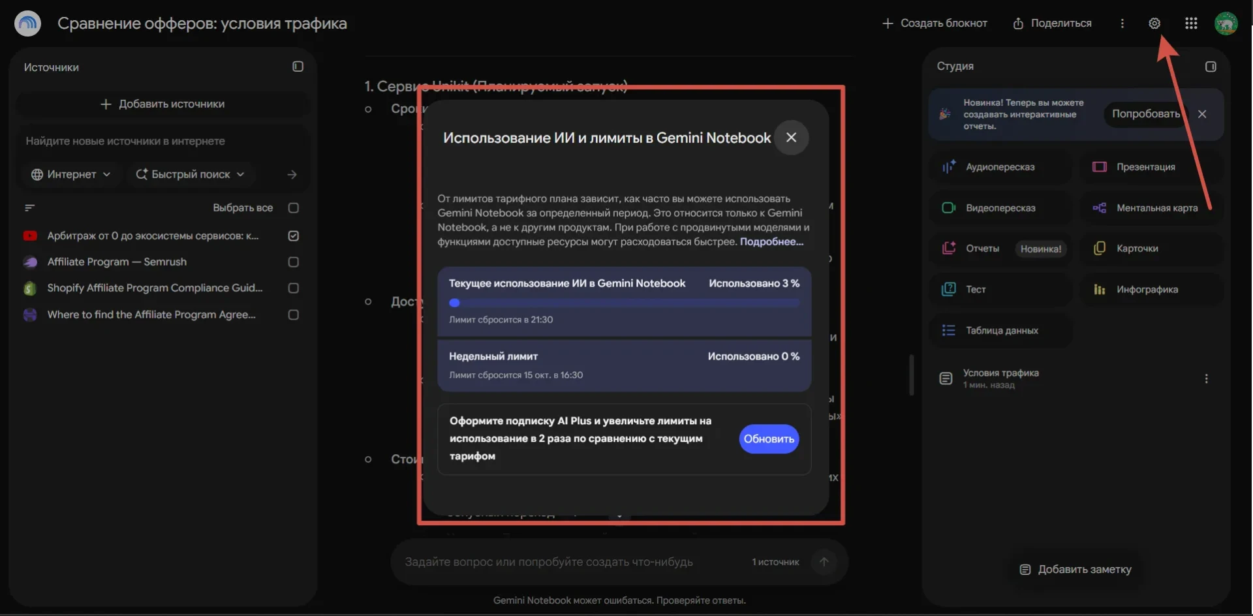The width and height of the screenshot is (1253, 616).
Task: Click the current AI usage progress bar
Action: [624, 303]
